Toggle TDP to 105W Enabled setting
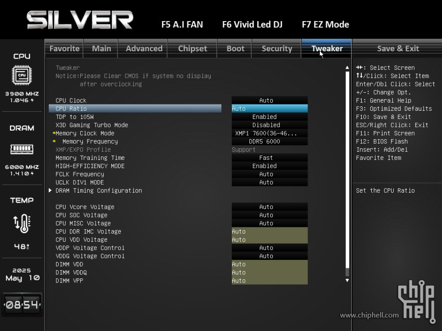 (270, 117)
